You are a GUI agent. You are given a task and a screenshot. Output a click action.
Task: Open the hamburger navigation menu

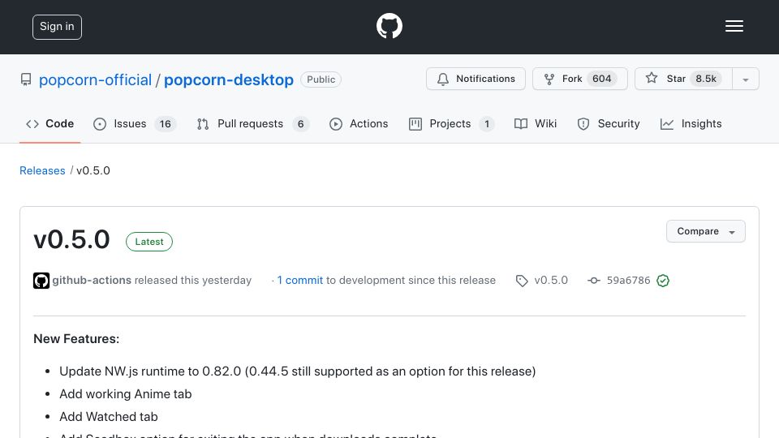tap(734, 26)
